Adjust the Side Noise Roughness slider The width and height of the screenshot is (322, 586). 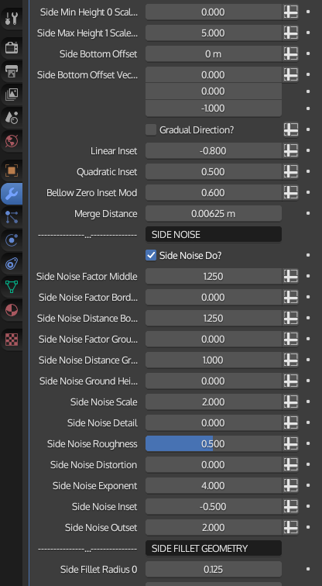point(214,444)
